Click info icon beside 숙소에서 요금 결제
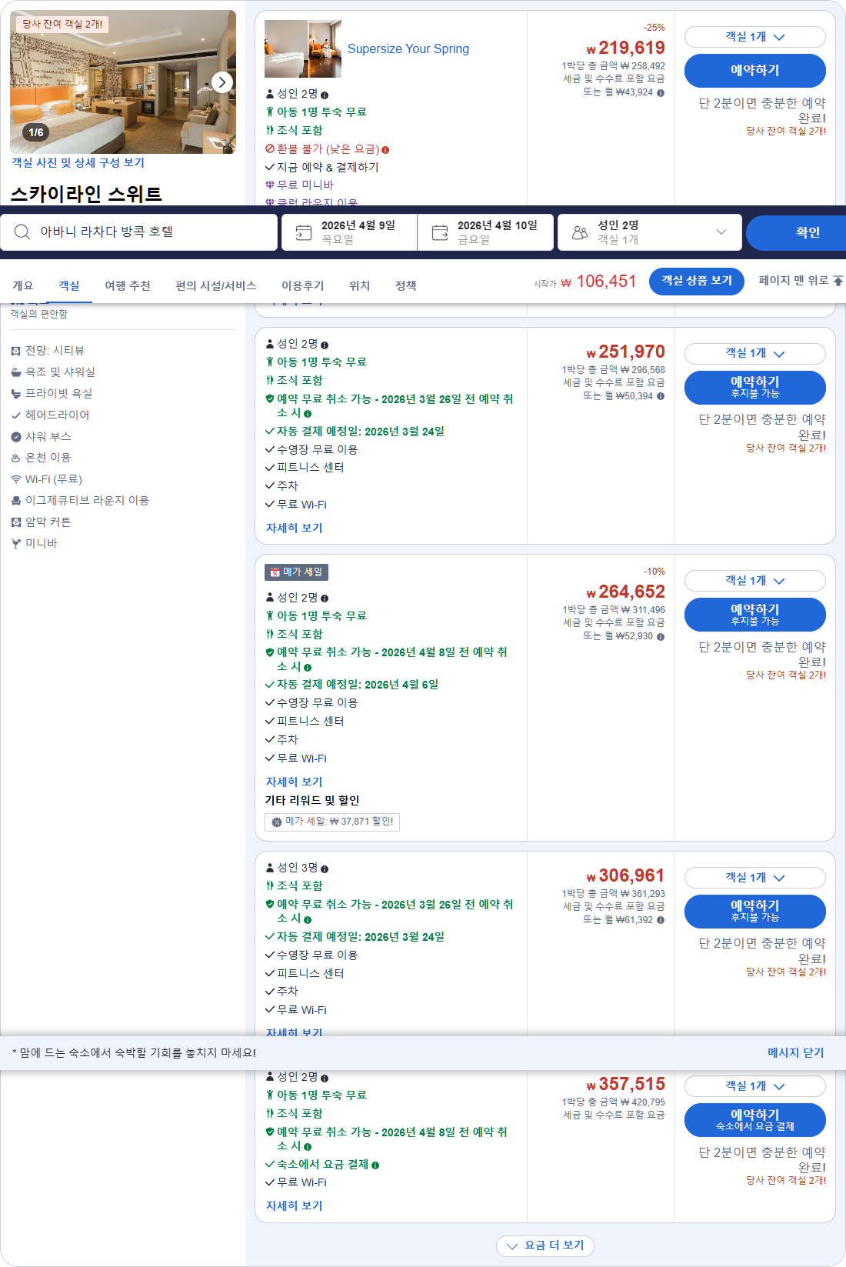The image size is (846, 1267). click(375, 1165)
